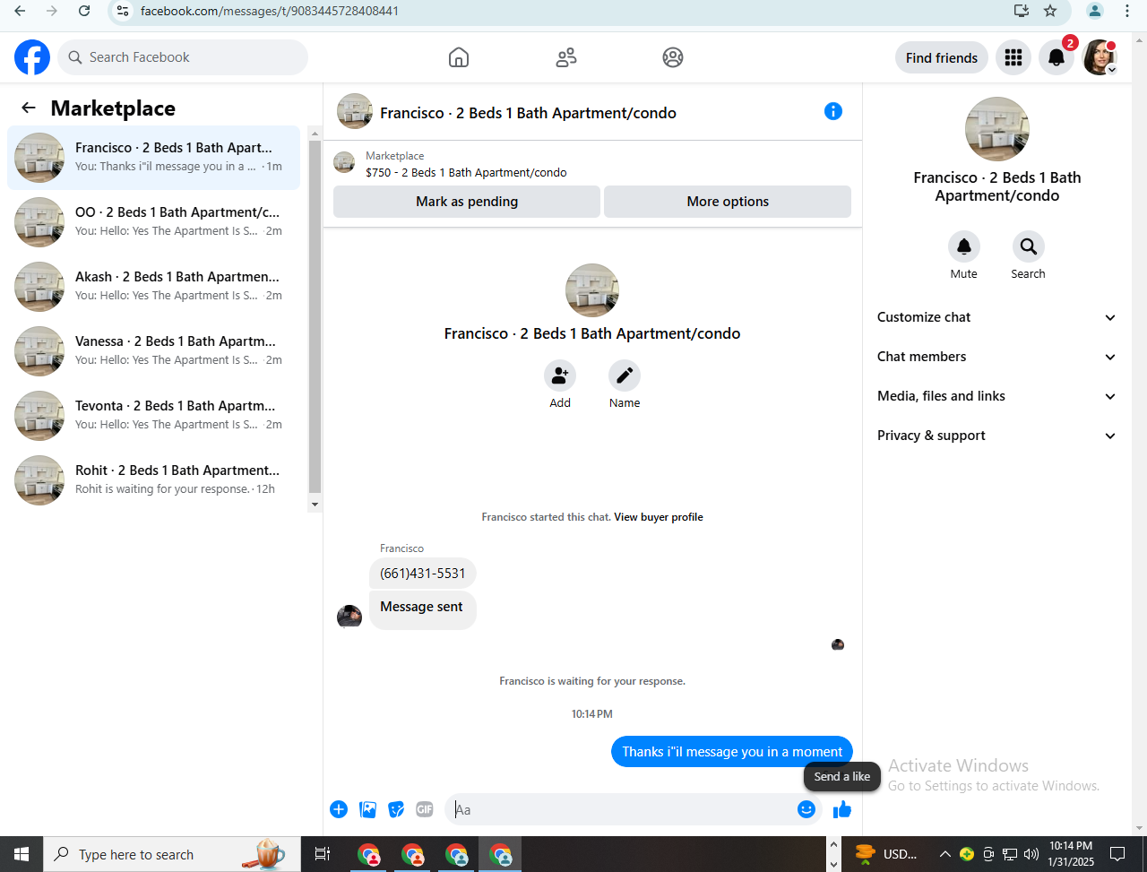Attach a photo using the image icon
This screenshot has height=872, width=1147.
(x=367, y=809)
